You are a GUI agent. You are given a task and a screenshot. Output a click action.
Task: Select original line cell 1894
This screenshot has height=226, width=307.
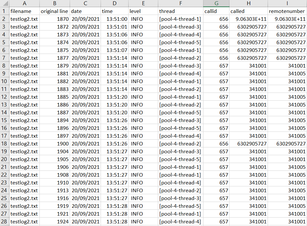pyautogui.click(x=55, y=120)
